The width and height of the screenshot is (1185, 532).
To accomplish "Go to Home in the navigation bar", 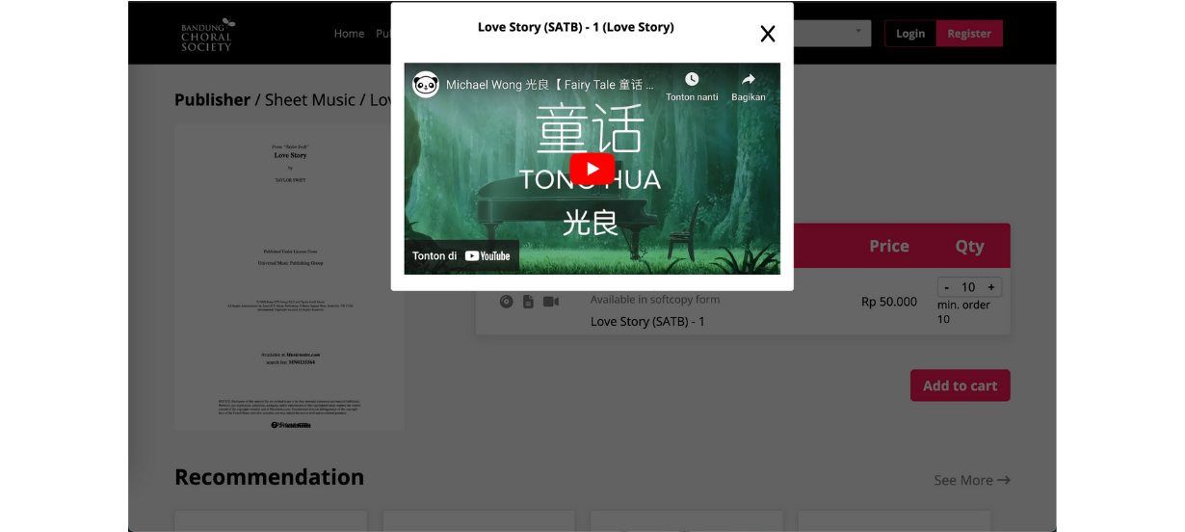I will tap(349, 34).
